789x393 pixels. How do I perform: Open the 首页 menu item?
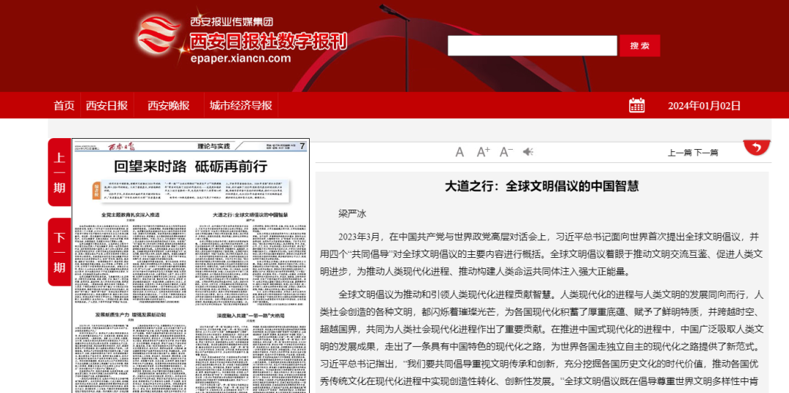pyautogui.click(x=64, y=105)
